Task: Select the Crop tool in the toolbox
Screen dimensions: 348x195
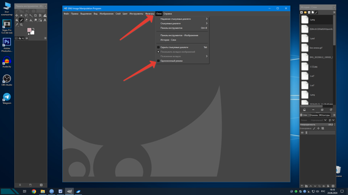Action: pos(36,15)
